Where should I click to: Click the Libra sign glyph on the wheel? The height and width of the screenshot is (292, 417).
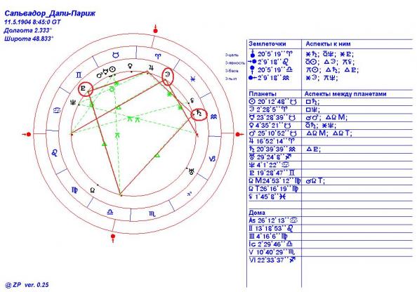pos(110,212)
